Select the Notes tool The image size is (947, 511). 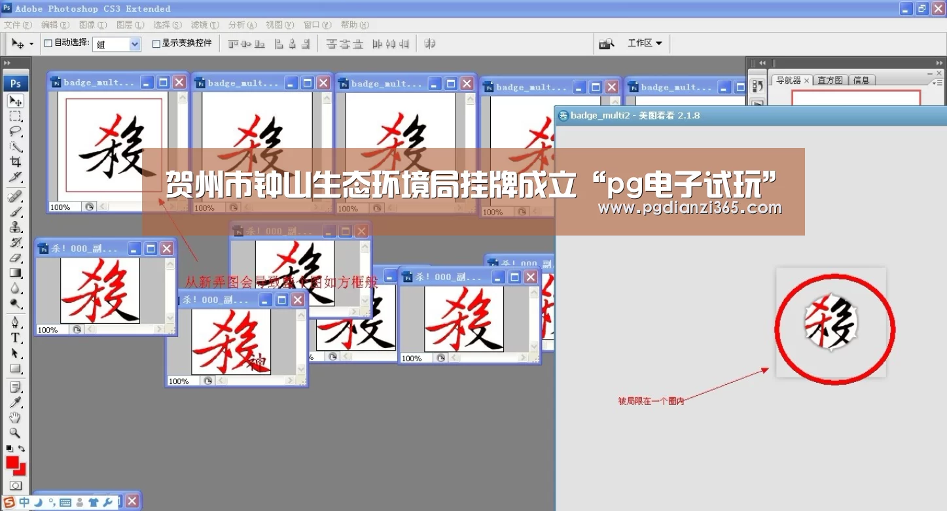[x=16, y=387]
